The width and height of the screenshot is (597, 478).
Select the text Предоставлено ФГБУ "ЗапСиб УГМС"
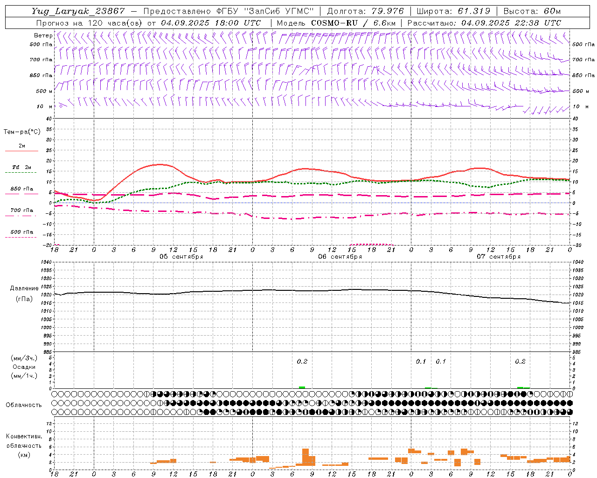[229, 11]
